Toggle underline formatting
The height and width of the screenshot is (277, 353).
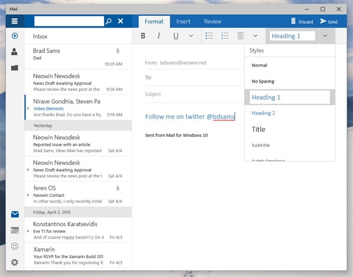tap(175, 36)
